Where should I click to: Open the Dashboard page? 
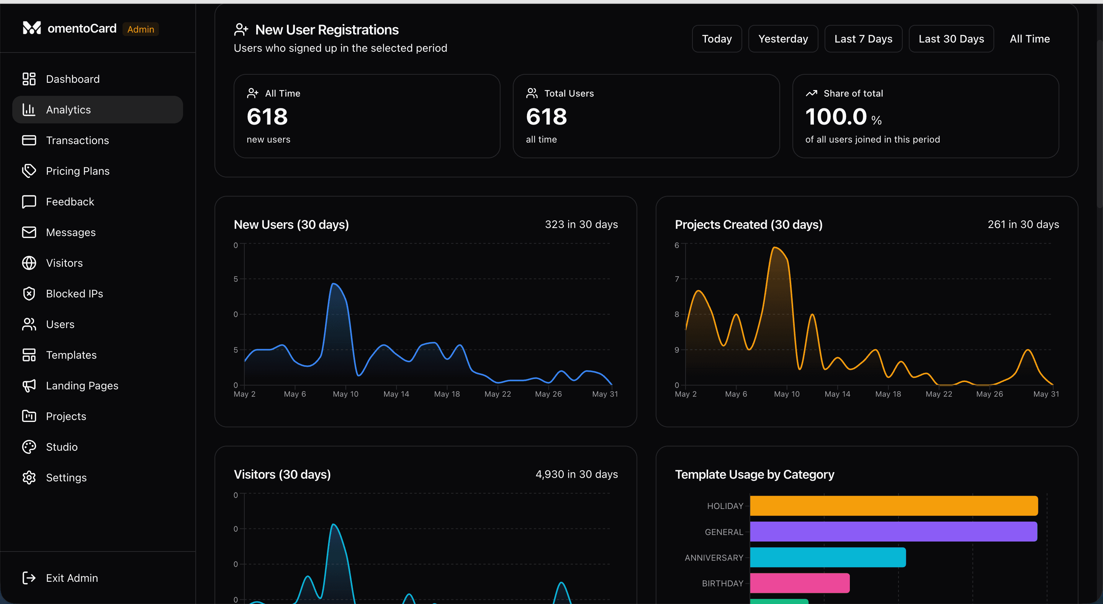click(98, 79)
